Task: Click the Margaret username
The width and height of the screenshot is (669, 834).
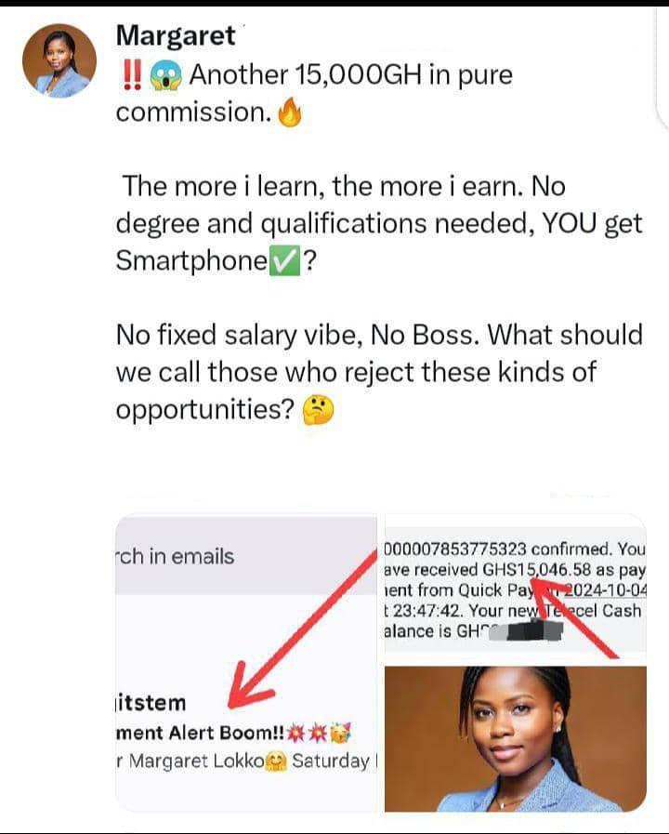Action: (x=176, y=36)
